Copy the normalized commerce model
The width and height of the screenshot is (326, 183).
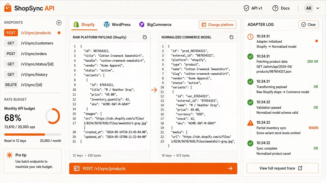232,37
